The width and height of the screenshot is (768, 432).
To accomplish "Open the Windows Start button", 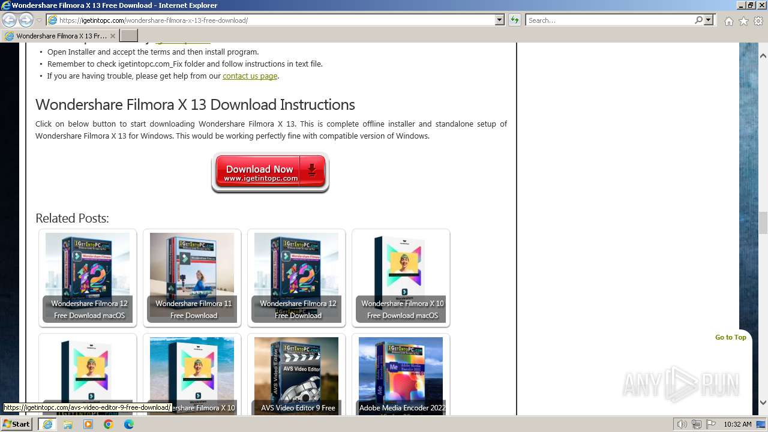I will click(x=16, y=424).
